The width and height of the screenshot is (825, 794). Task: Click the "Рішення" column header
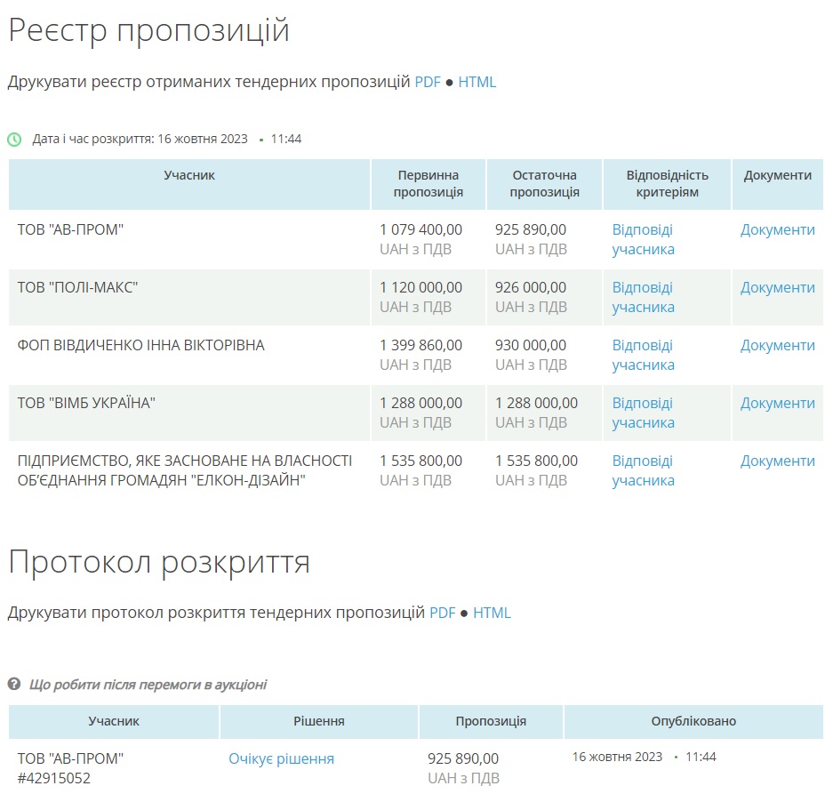click(x=319, y=721)
